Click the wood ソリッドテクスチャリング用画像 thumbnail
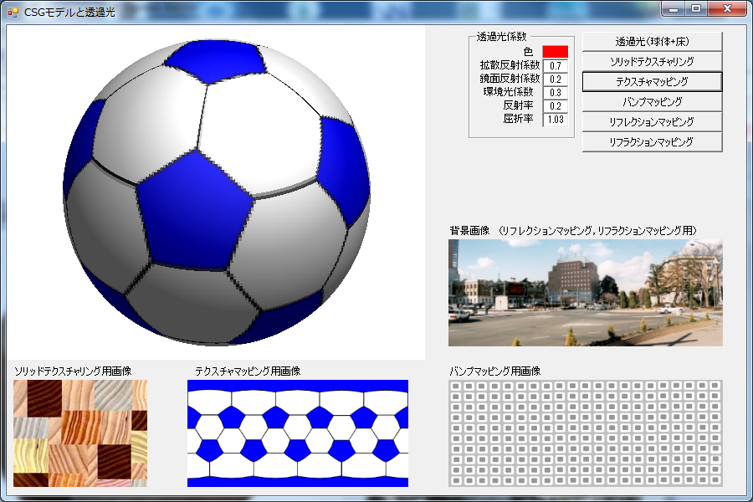 tap(80, 433)
